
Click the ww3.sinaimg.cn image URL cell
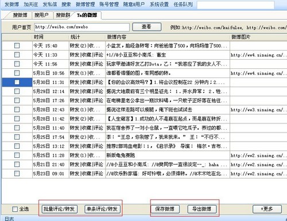[258, 110]
